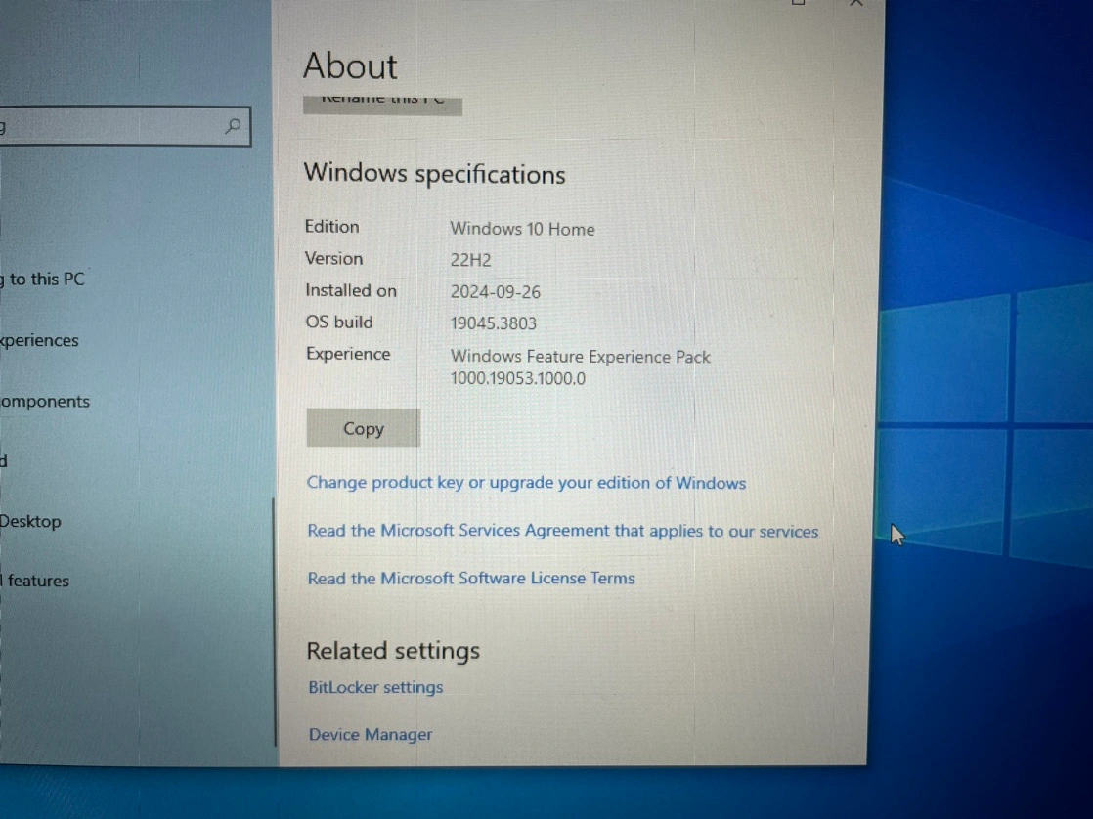Select sidebar item ending in 'features'

point(35,581)
